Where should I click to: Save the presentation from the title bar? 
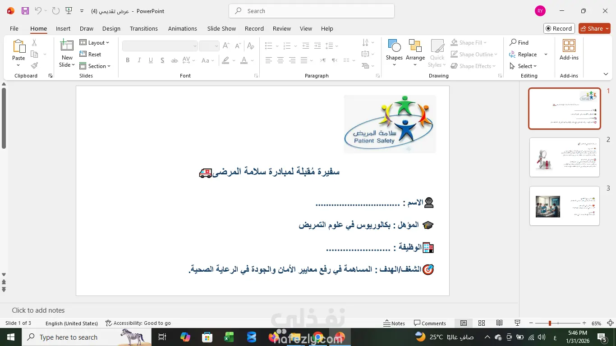tap(25, 11)
